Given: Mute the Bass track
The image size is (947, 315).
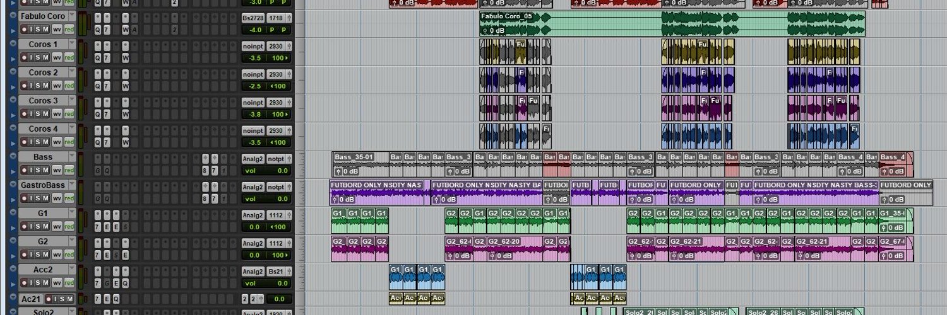Looking at the screenshot, I should [x=45, y=170].
